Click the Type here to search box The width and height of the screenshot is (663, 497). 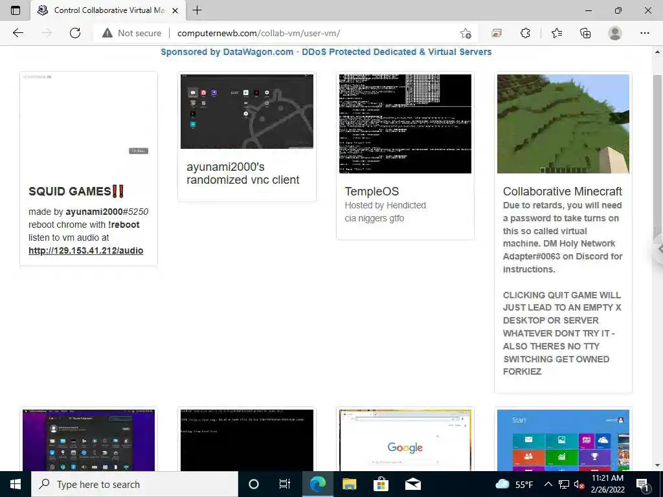pos(135,484)
